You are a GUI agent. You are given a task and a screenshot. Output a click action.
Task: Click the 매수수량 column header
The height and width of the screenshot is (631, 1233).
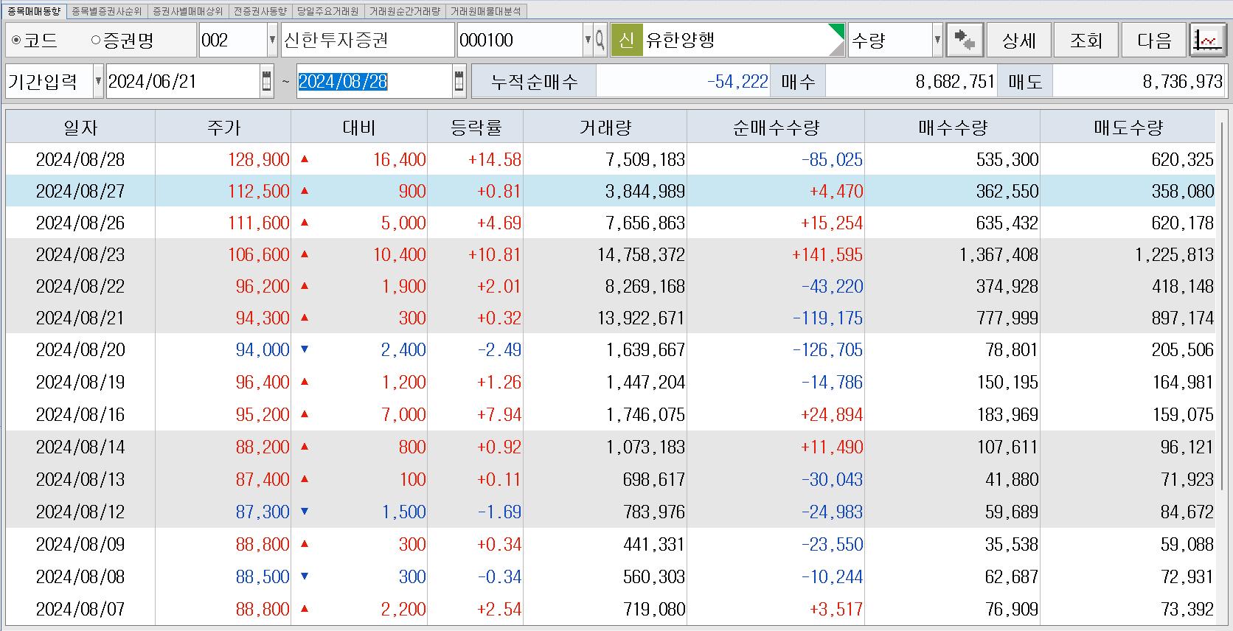pos(952,127)
